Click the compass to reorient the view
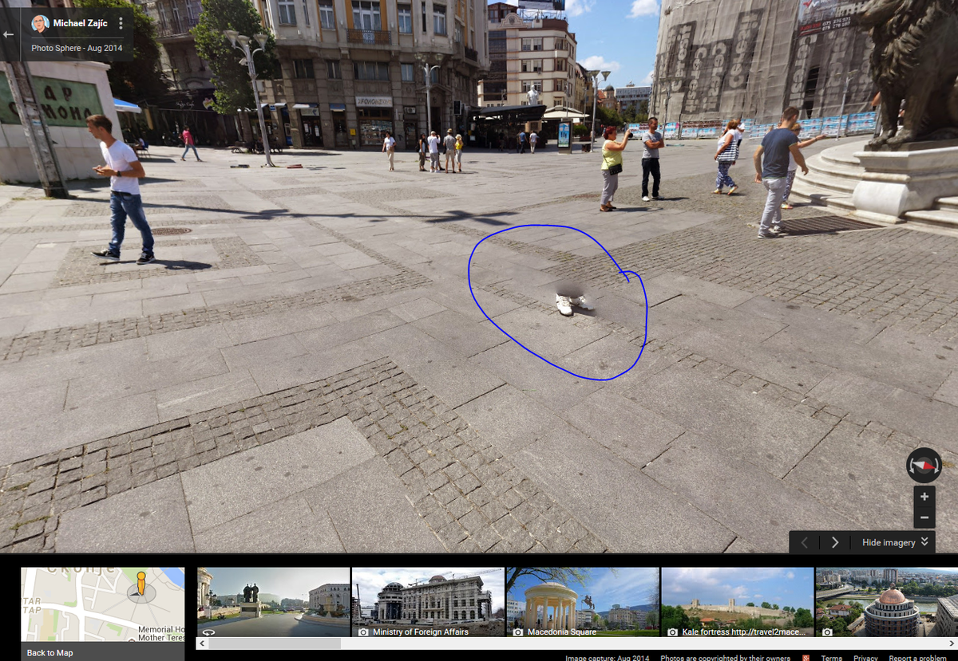Image resolution: width=958 pixels, height=661 pixels. pyautogui.click(x=924, y=465)
